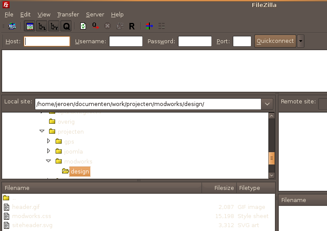
Task: Click the local tree scrollbar thumb
Action: 271,158
